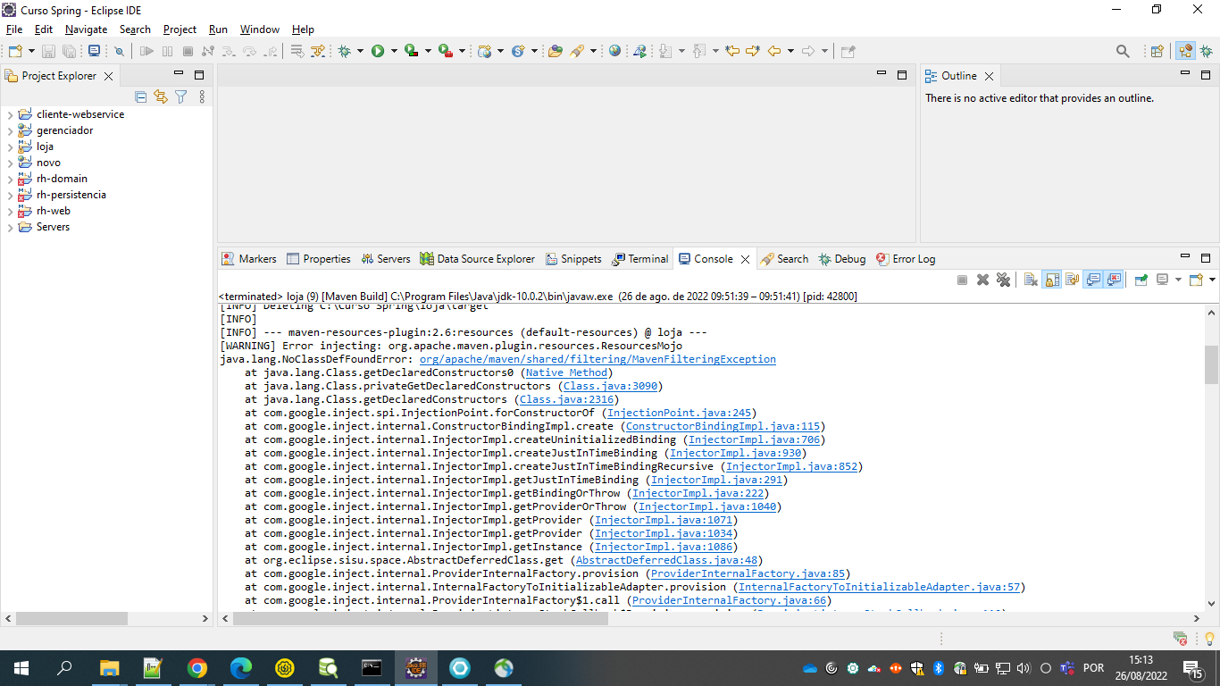Click the Console vertical scrollbar thumb
Viewport: 1220px width, 686px height.
tap(1212, 364)
